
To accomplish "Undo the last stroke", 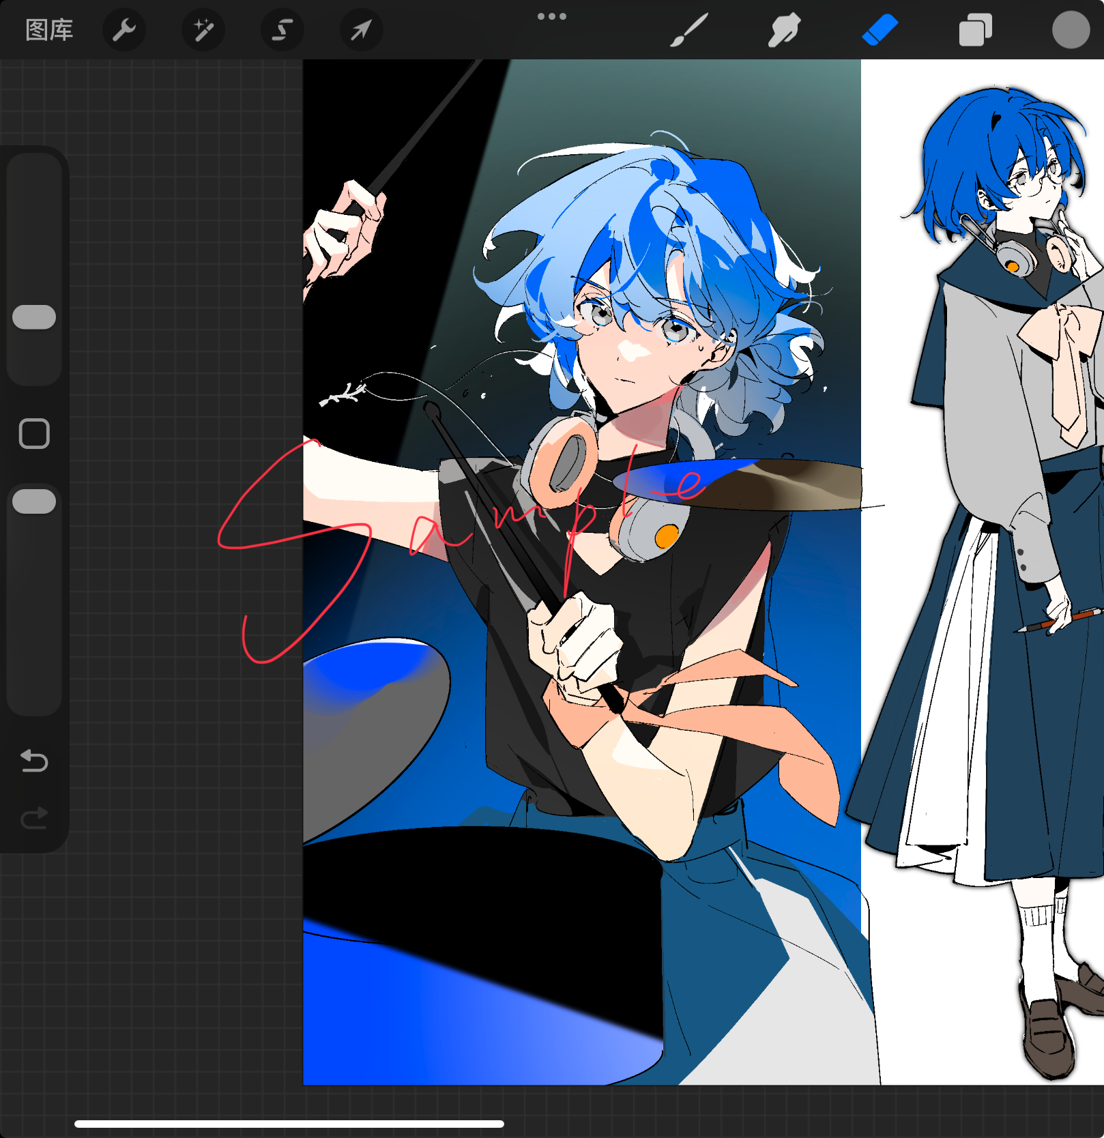I will (34, 760).
